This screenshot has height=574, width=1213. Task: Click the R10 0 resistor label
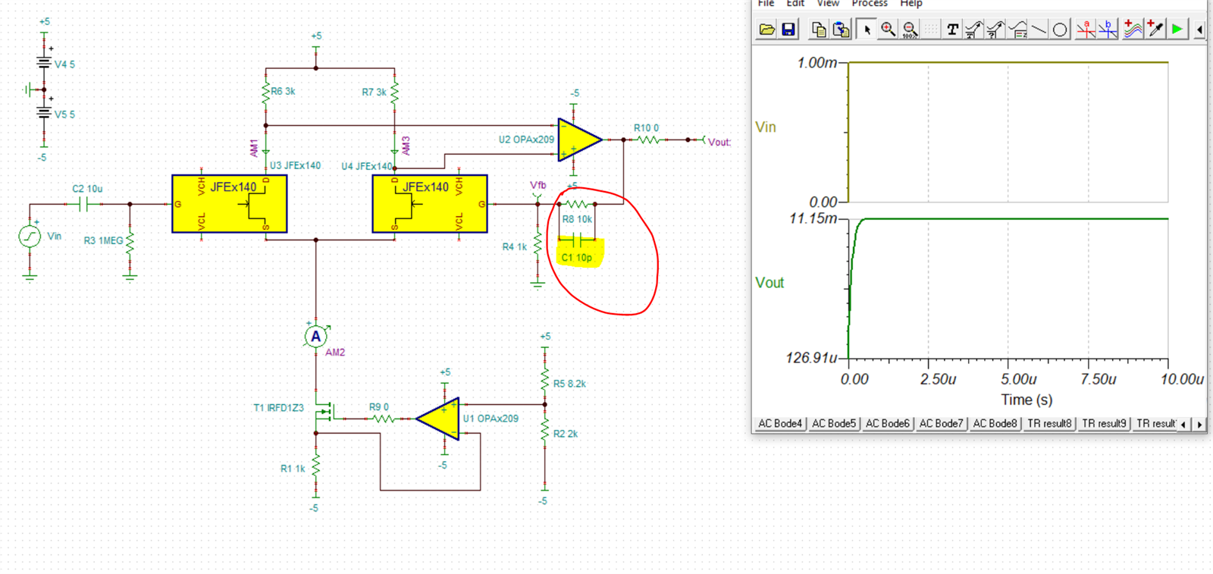click(646, 128)
